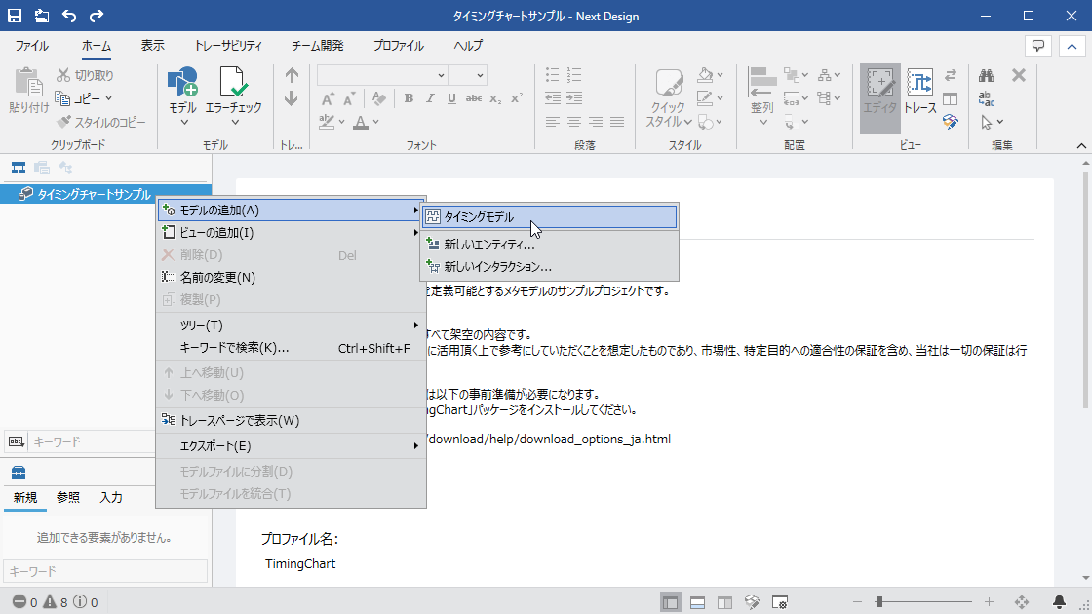Expand ビューの追加(I) submenu

292,233
